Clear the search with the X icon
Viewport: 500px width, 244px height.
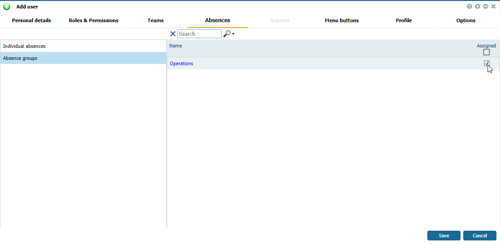pos(173,34)
